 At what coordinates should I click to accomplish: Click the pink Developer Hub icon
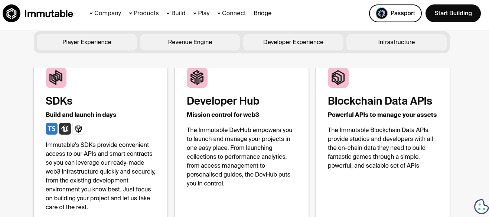[197, 78]
